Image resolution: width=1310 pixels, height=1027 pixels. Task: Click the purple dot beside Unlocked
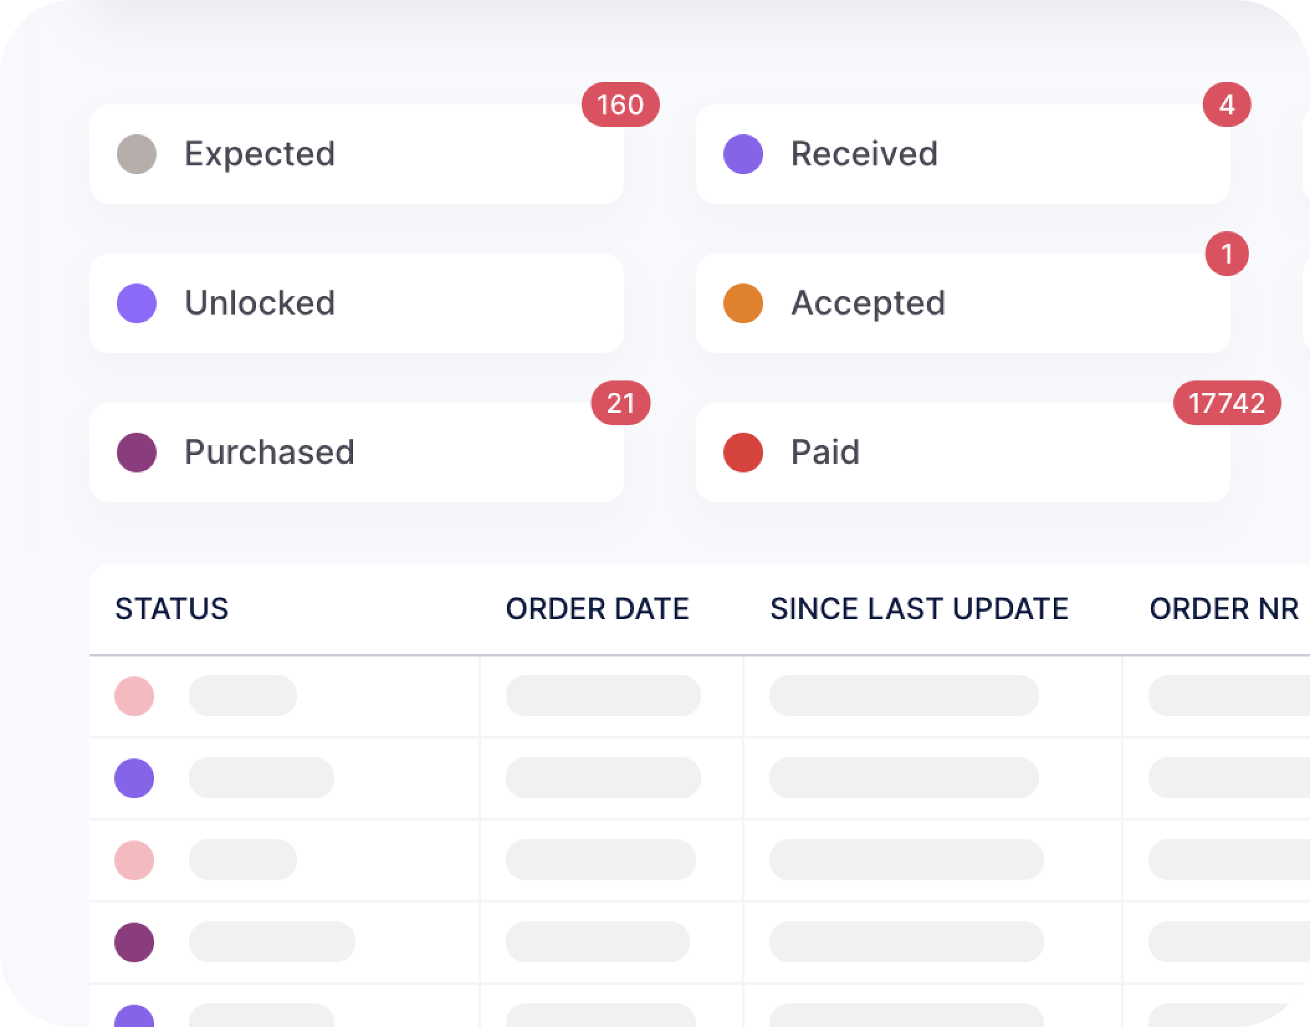point(137,303)
